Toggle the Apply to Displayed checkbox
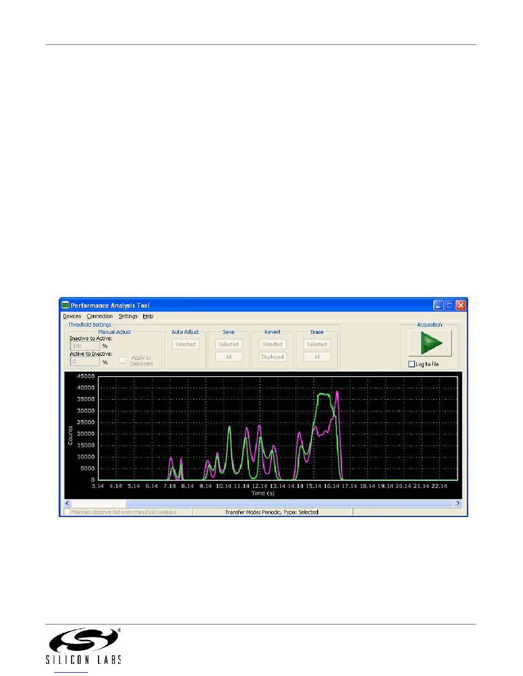Screen dimensions: 523x676 pyautogui.click(x=123, y=361)
